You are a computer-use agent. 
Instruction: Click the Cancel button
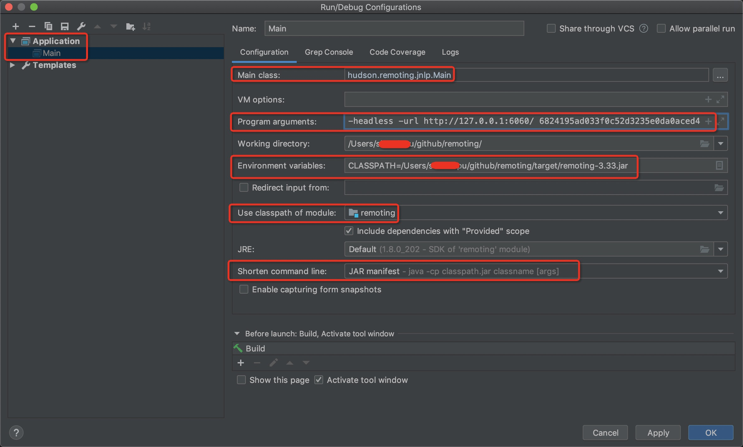pyautogui.click(x=605, y=433)
